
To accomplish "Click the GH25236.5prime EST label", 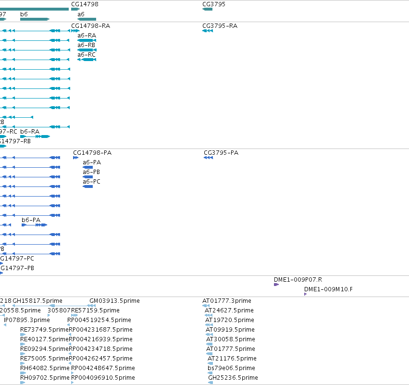I will click(x=233, y=378).
